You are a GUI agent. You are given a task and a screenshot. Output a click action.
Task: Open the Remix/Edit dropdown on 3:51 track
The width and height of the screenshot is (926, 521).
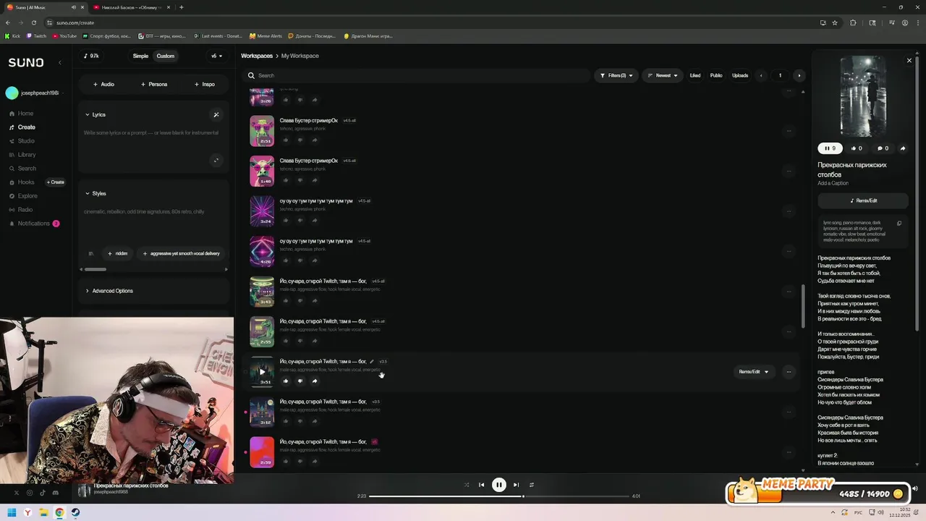[x=753, y=372]
